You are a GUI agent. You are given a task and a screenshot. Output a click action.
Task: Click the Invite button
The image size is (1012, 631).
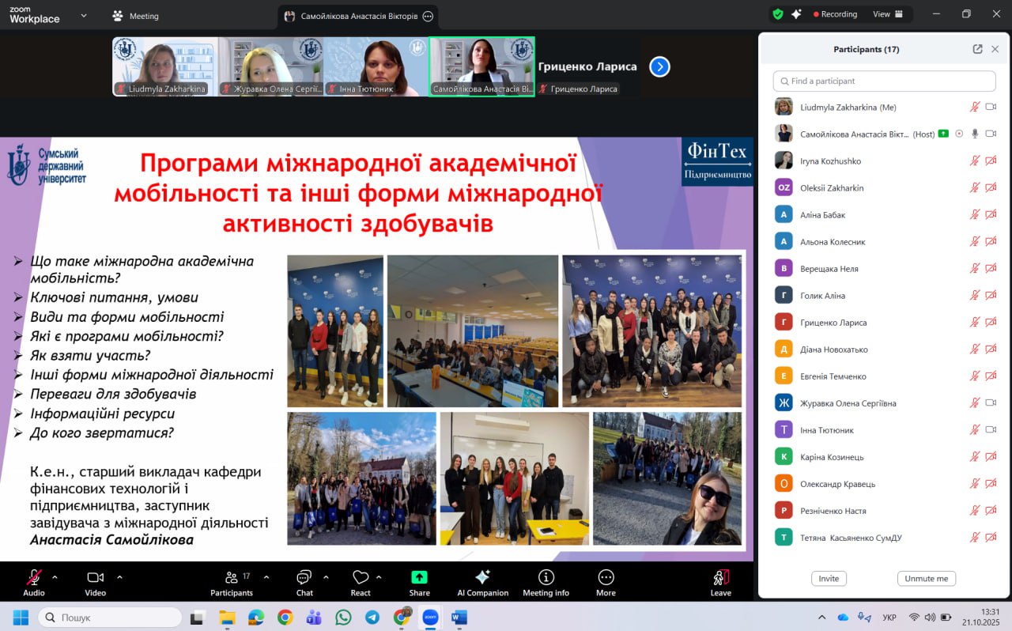click(829, 578)
